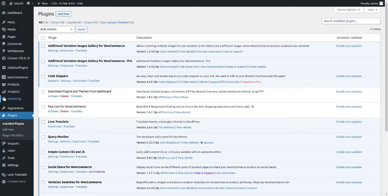Select the Loco Translate plugin checkbox
388x196 pixels.
(43, 122)
